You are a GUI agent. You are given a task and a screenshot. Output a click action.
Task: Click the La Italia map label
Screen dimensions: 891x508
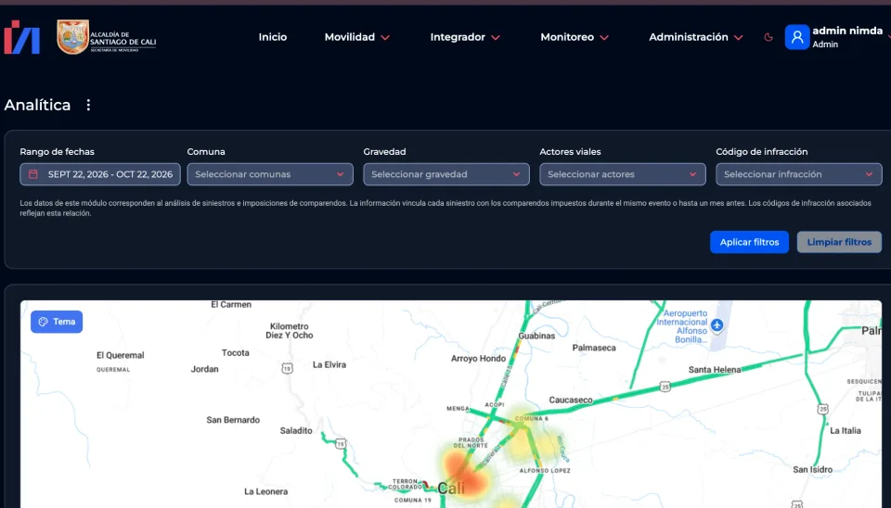coord(845,431)
